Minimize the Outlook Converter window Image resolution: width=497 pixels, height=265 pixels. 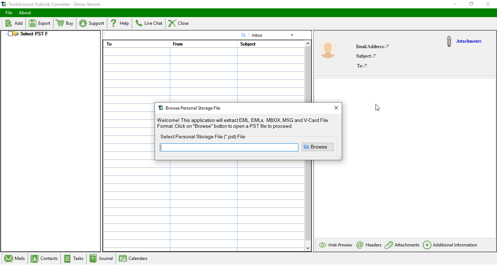[x=455, y=4]
